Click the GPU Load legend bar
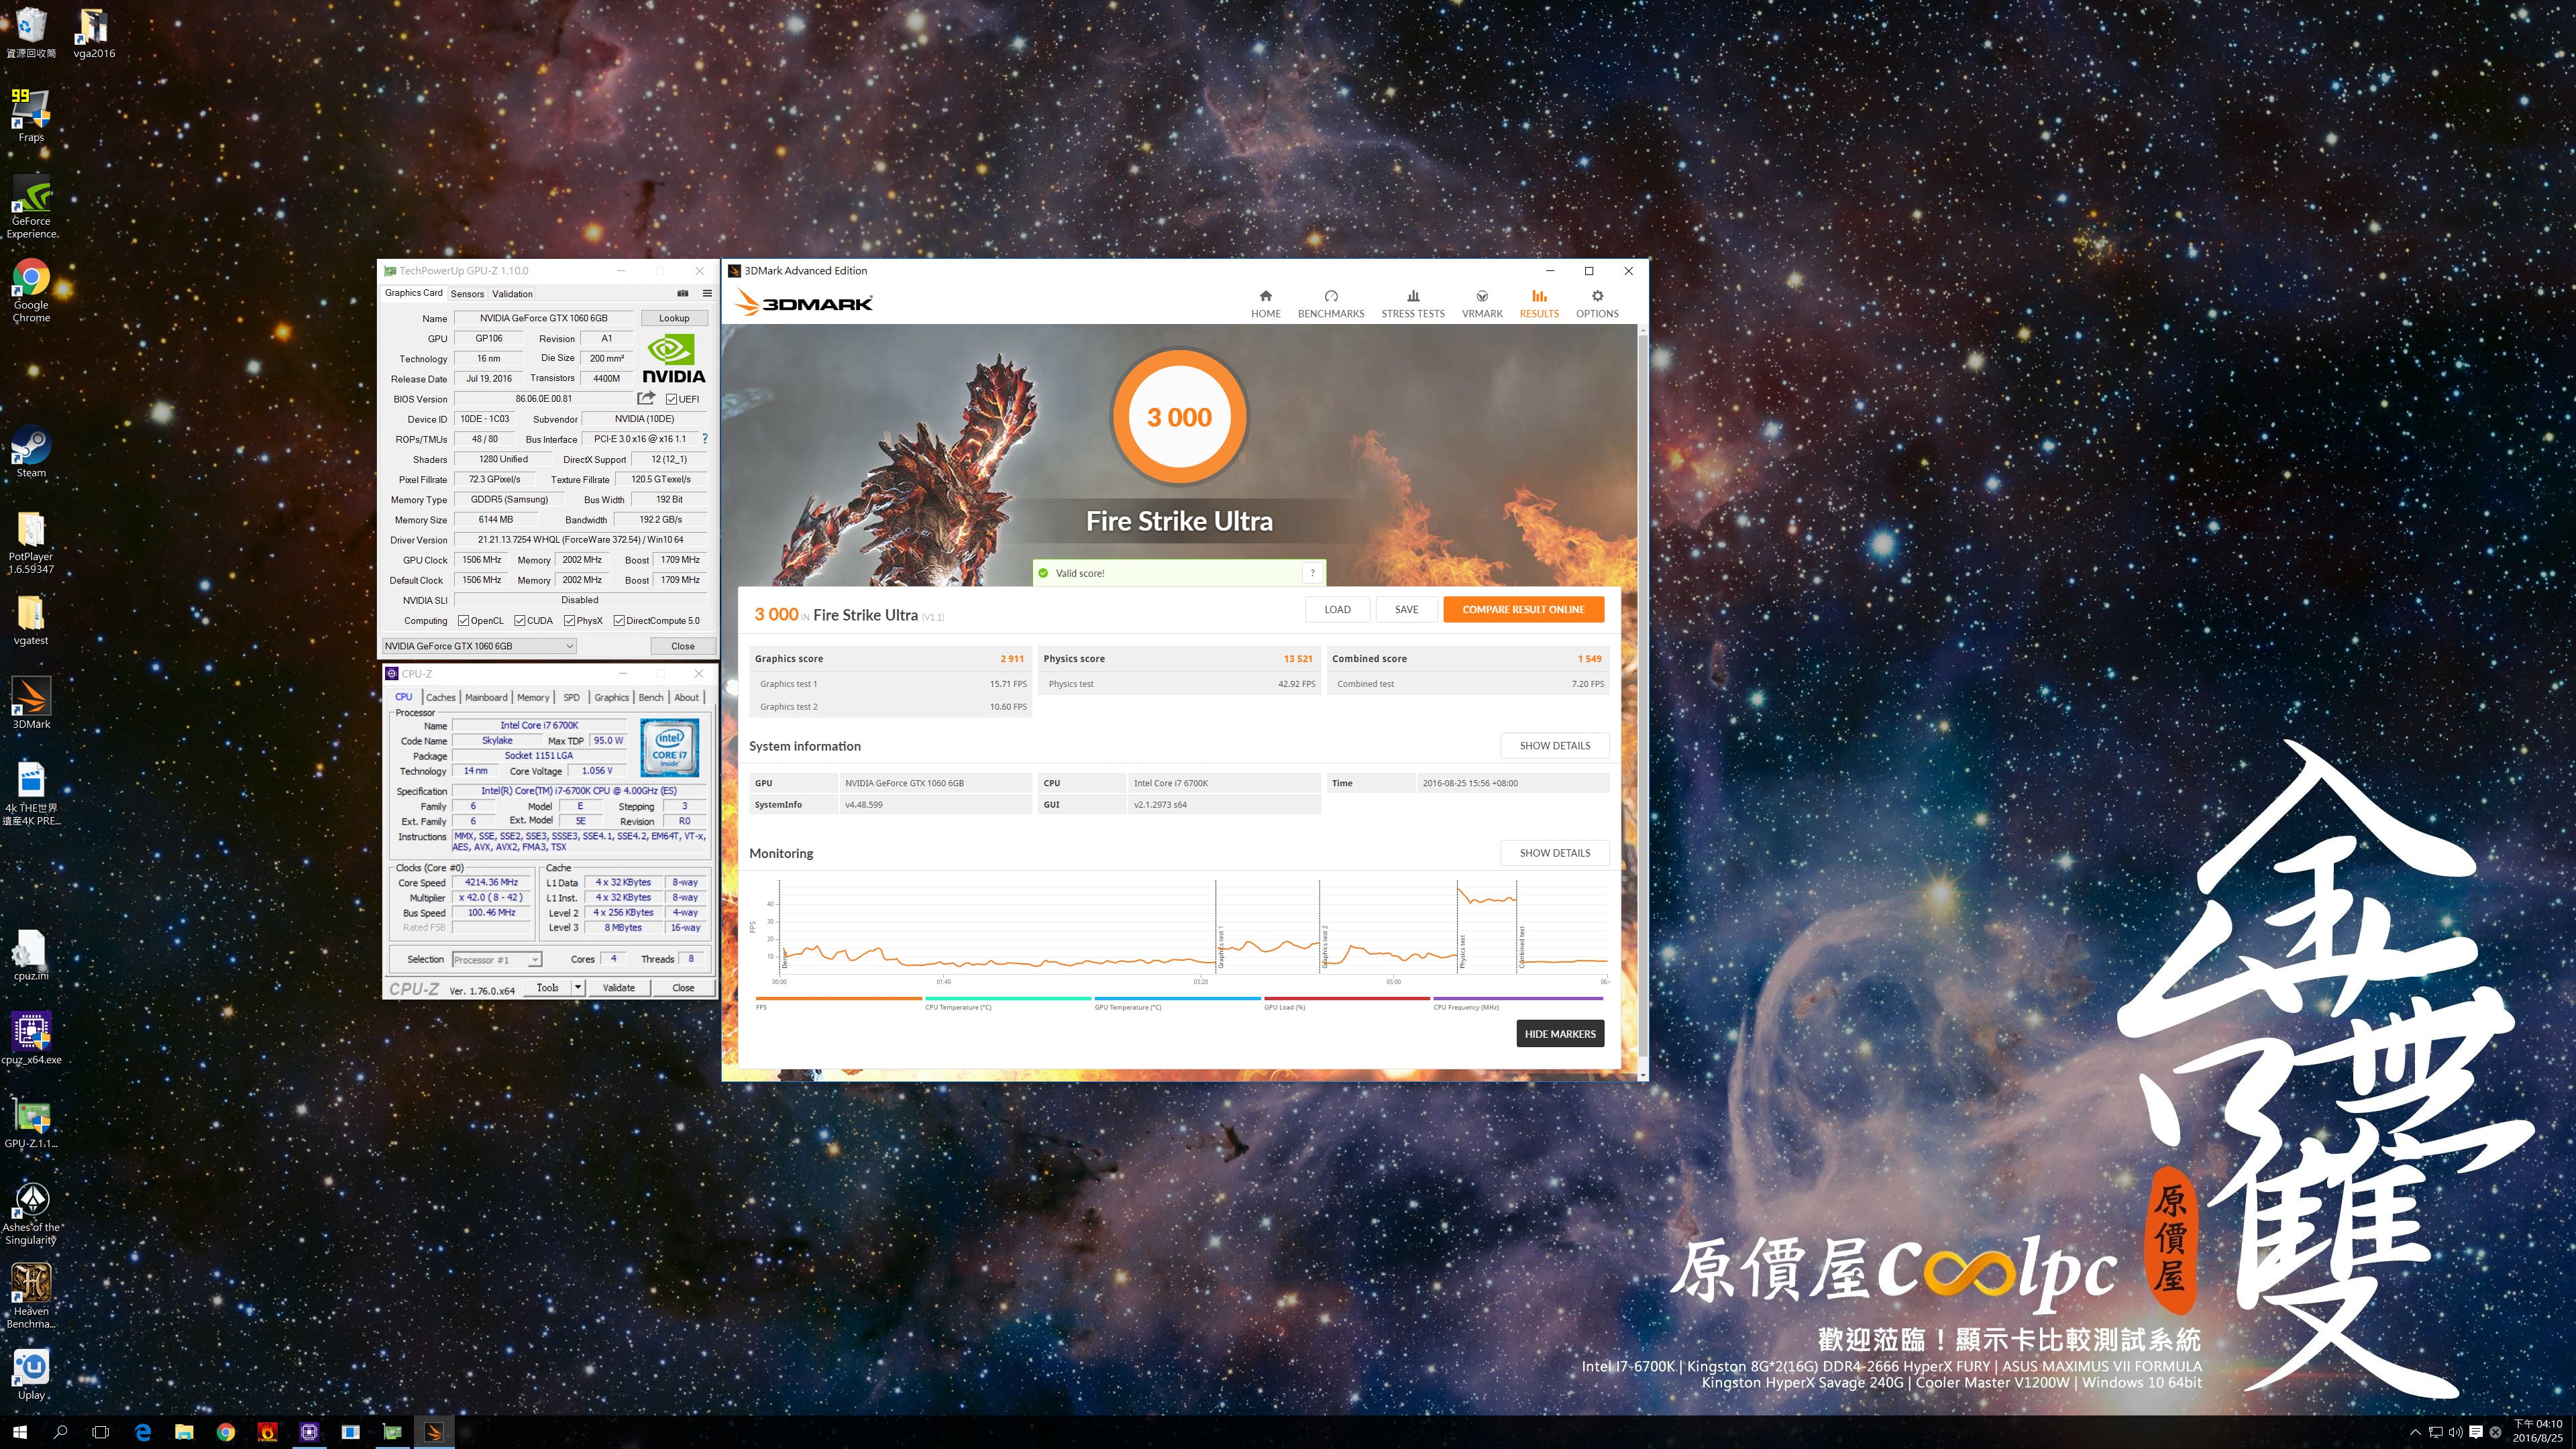Viewport: 2576px width, 1449px height. pyautogui.click(x=1346, y=998)
